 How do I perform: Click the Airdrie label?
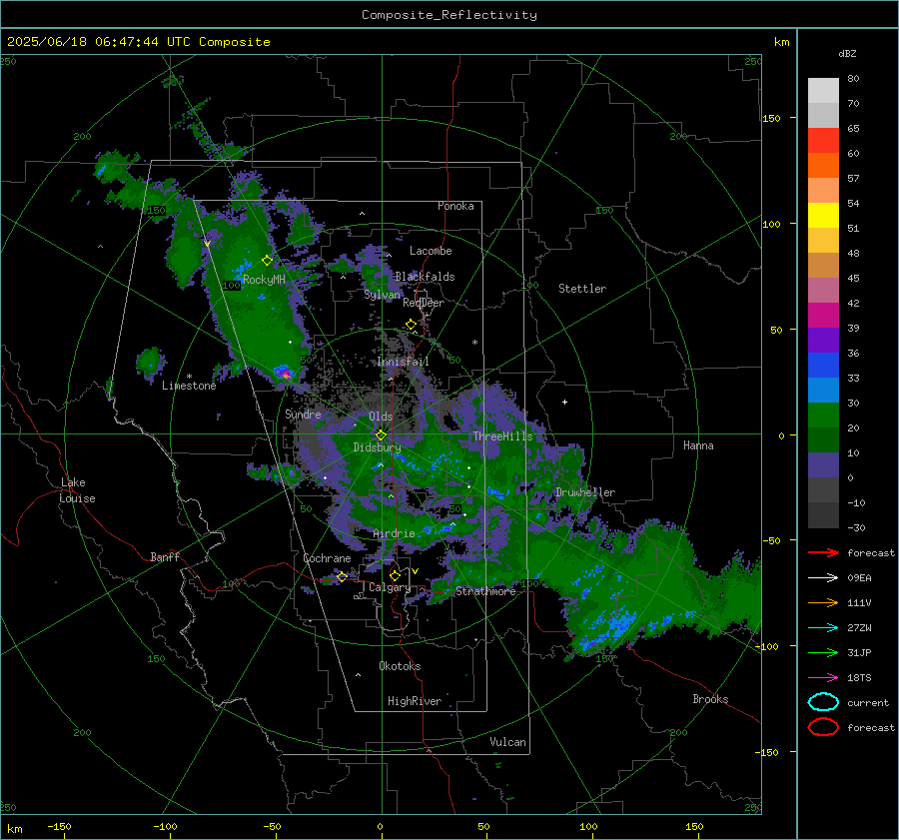tap(394, 533)
